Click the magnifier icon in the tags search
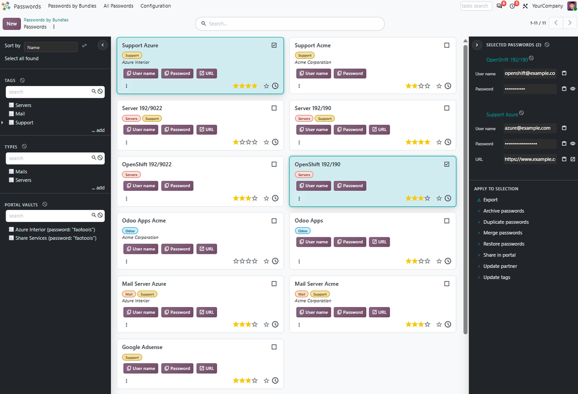 [94, 91]
